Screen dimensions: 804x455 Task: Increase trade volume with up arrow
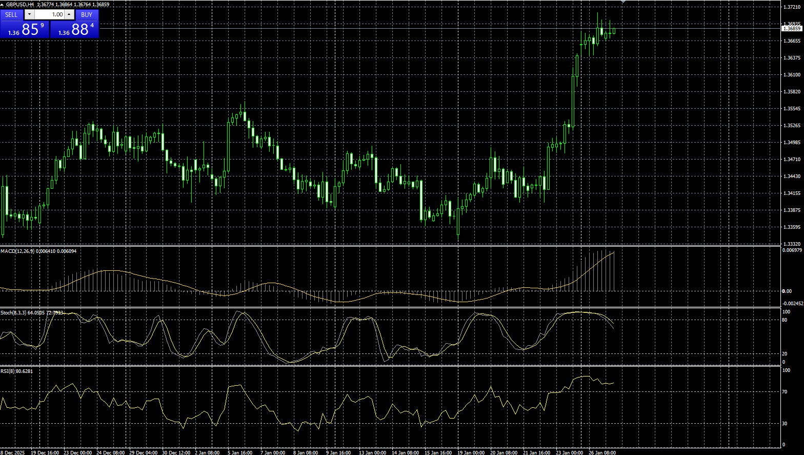point(69,15)
